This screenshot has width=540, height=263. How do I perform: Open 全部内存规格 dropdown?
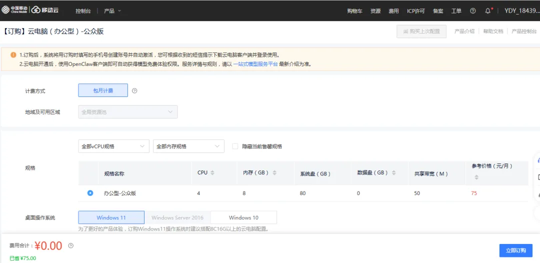[188, 146]
